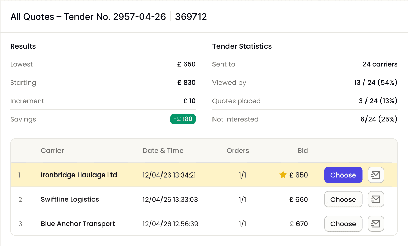Click the Tender Statistics heading

pos(242,46)
